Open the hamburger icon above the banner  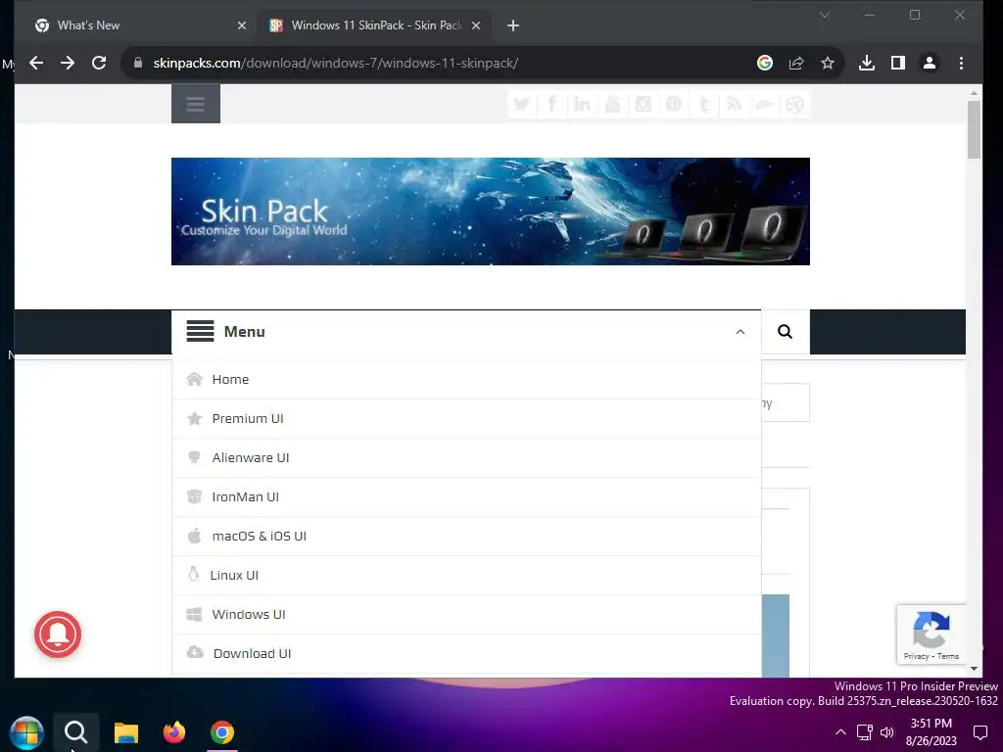pos(196,104)
